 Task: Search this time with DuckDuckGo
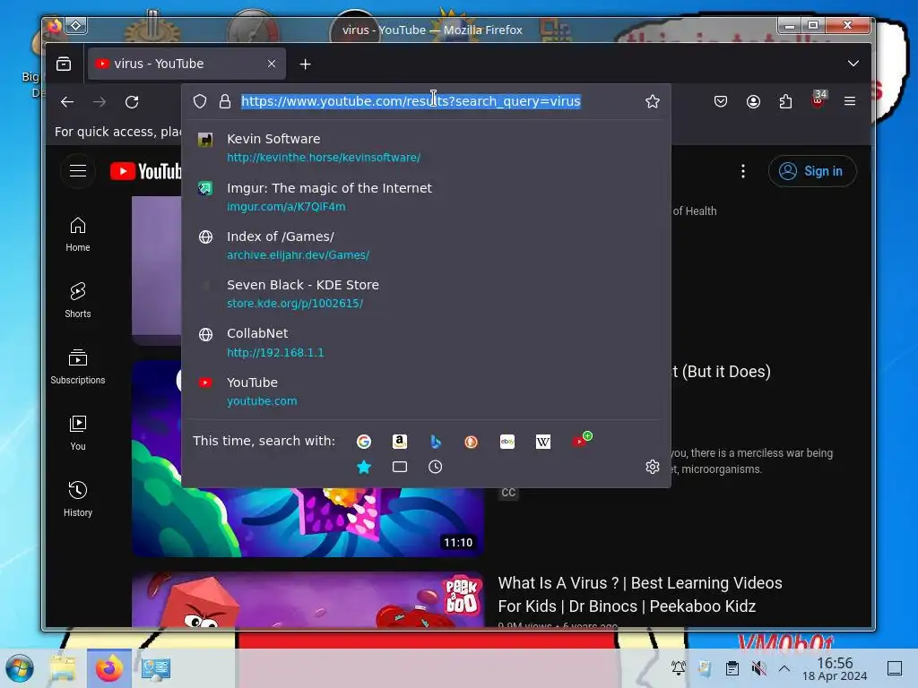pyautogui.click(x=471, y=441)
